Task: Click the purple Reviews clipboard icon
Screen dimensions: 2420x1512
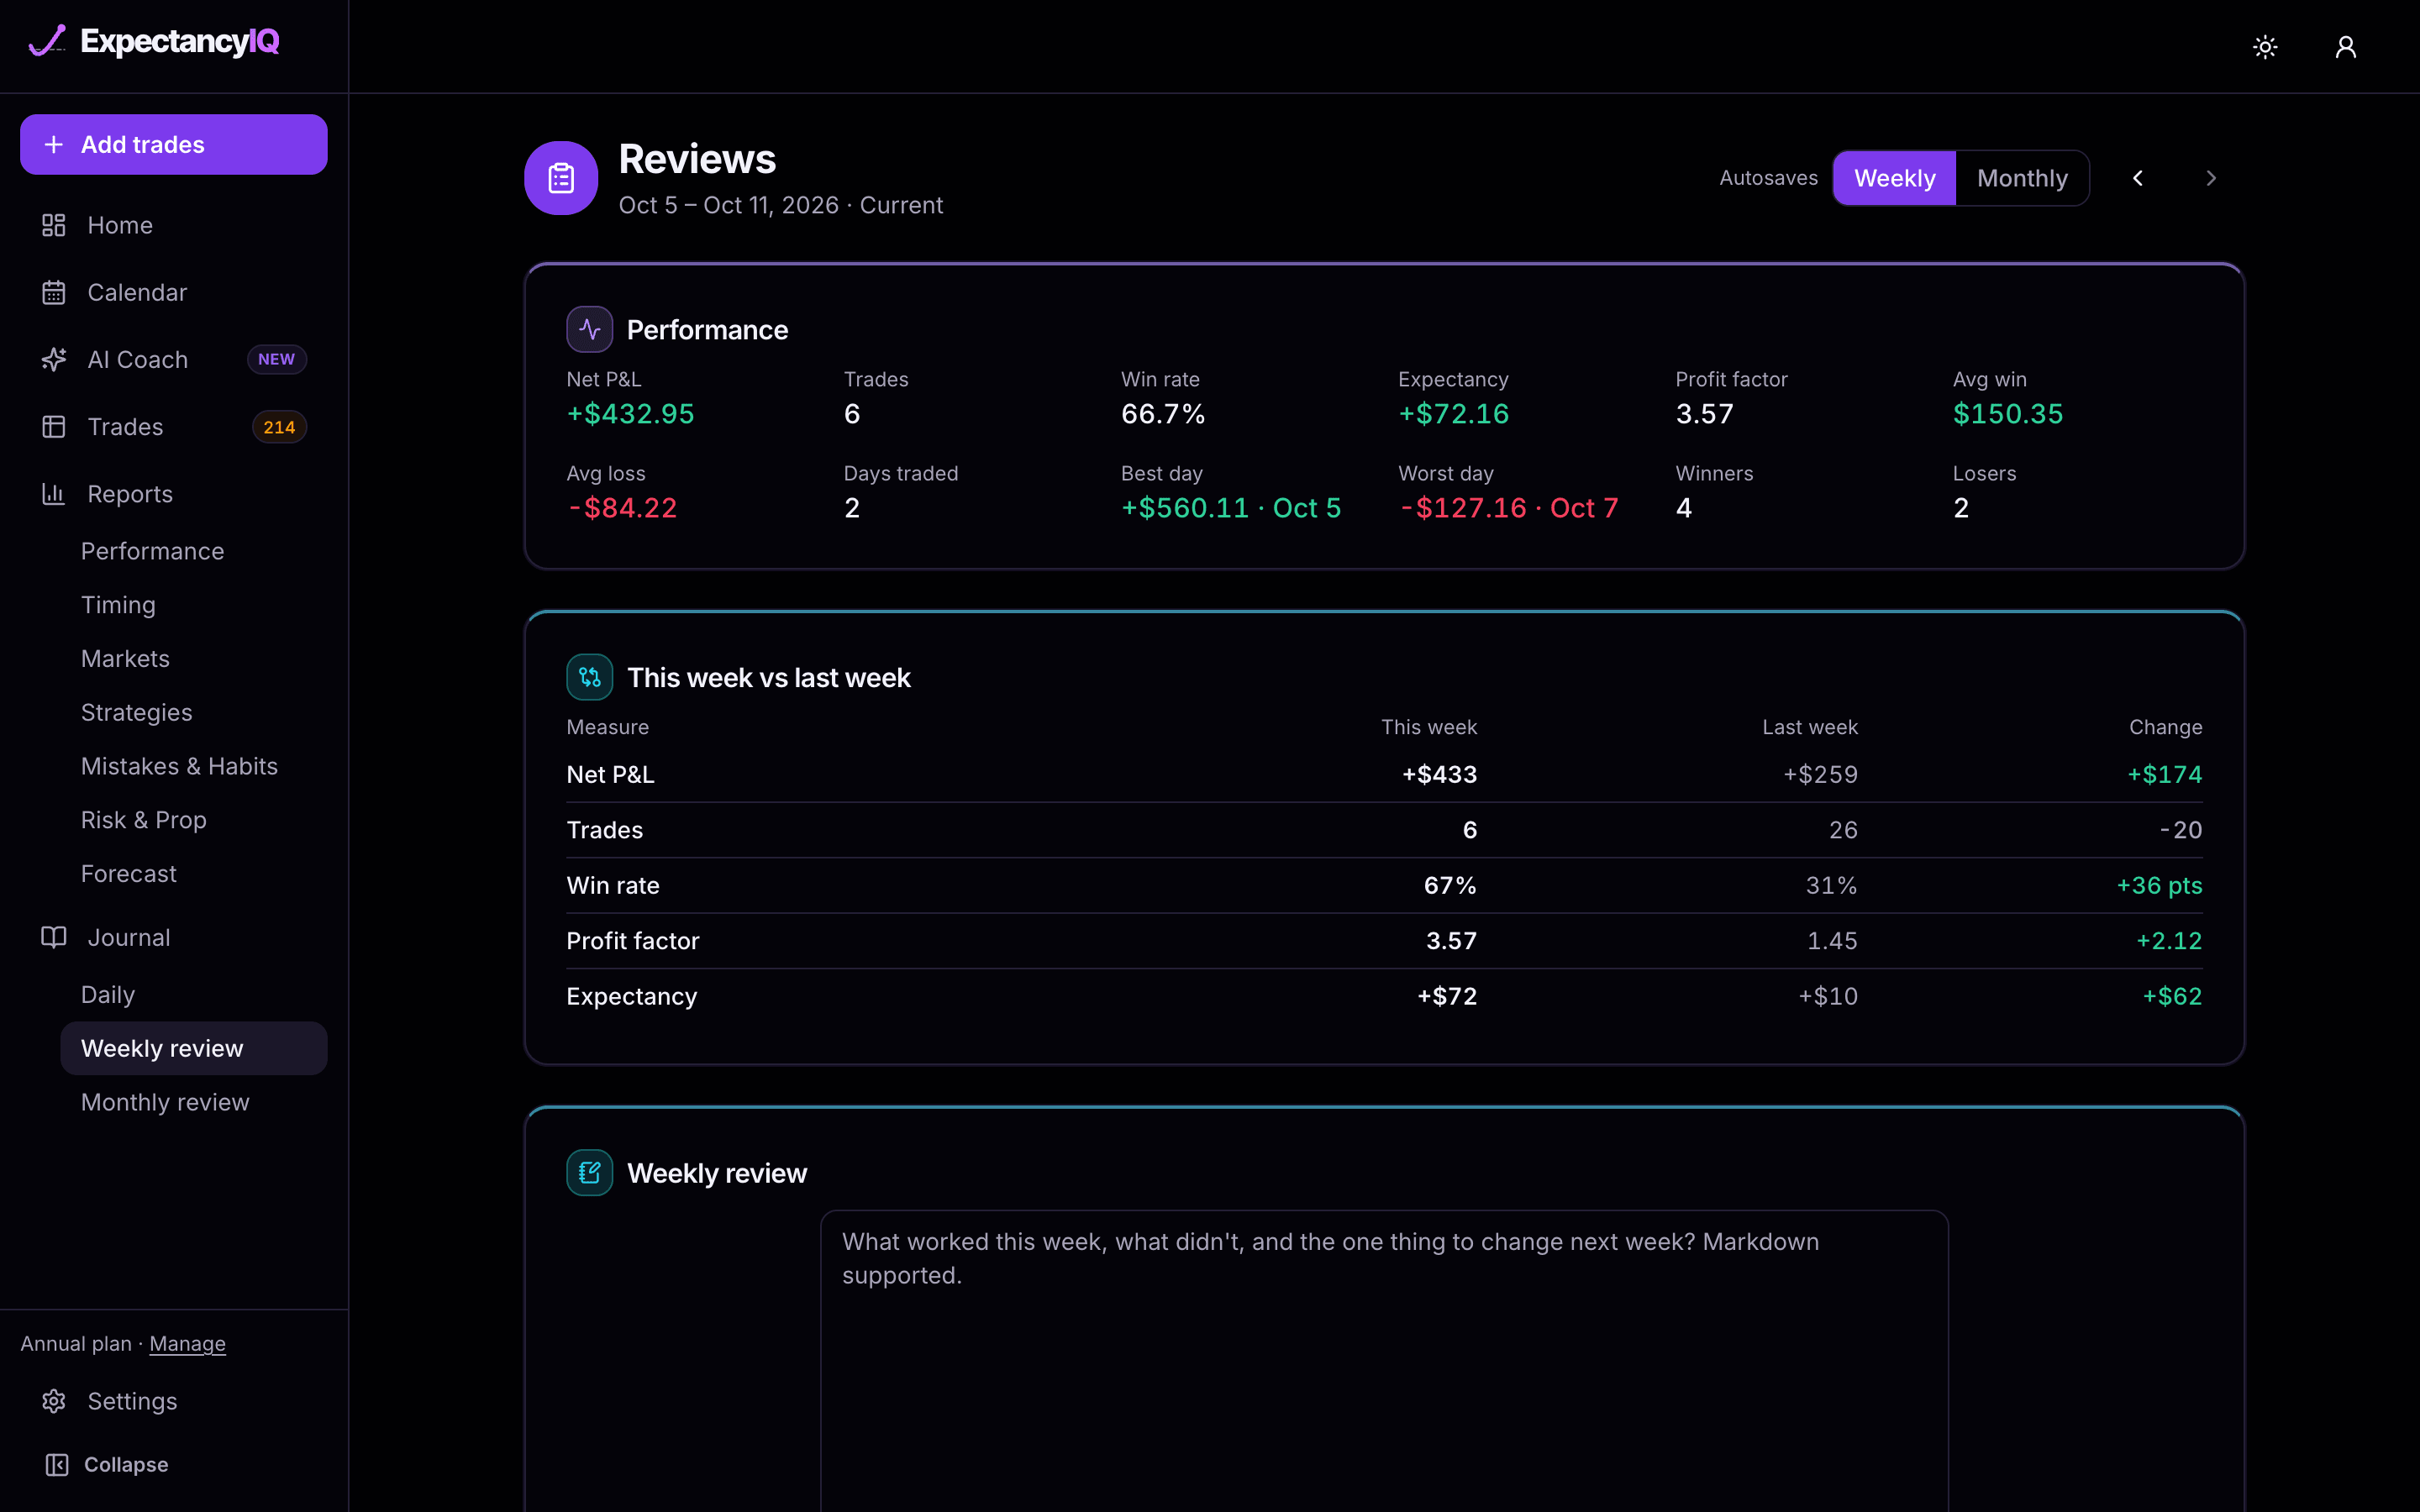Action: [x=561, y=178]
